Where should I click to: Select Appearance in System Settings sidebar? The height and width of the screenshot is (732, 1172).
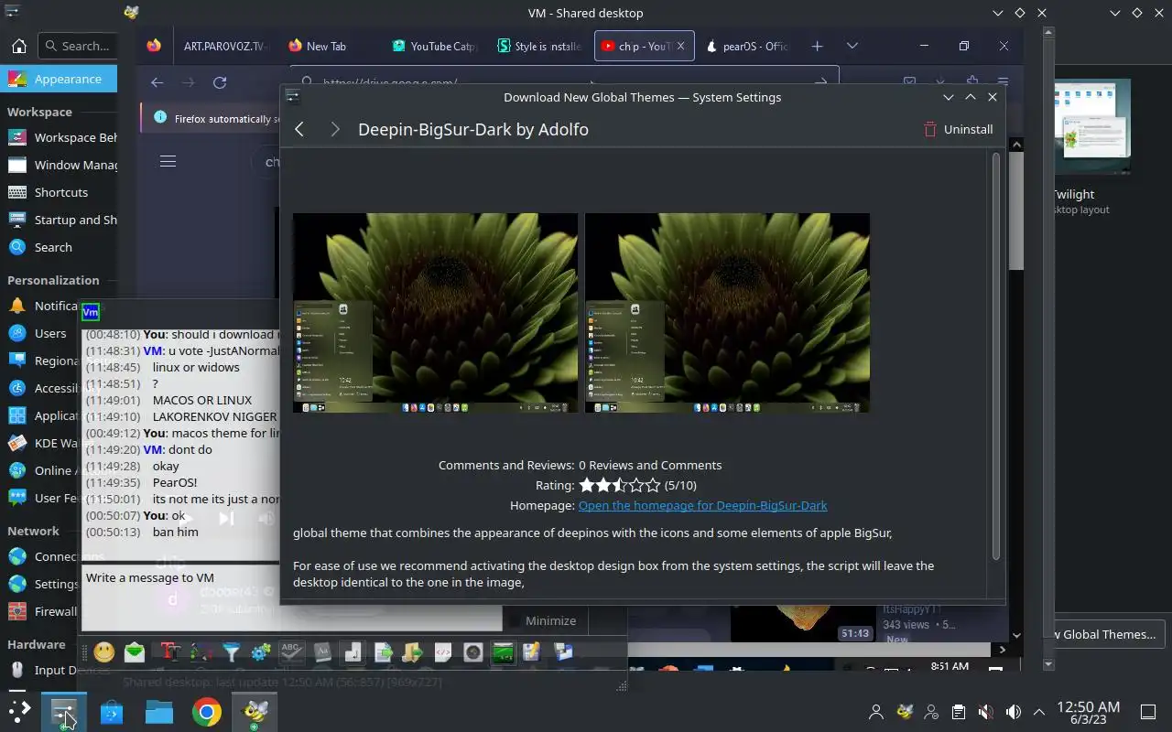click(59, 79)
